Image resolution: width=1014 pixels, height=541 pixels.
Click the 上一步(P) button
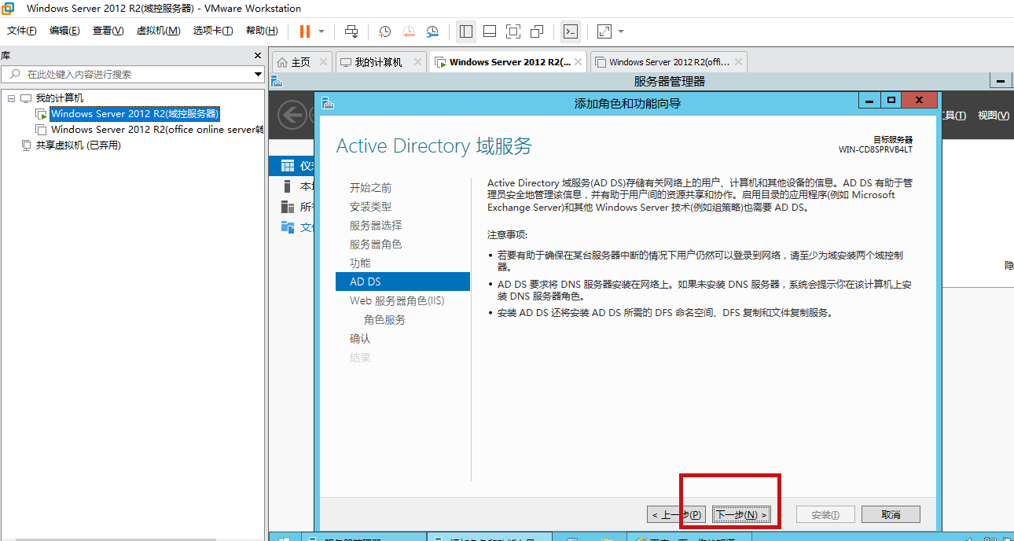676,515
